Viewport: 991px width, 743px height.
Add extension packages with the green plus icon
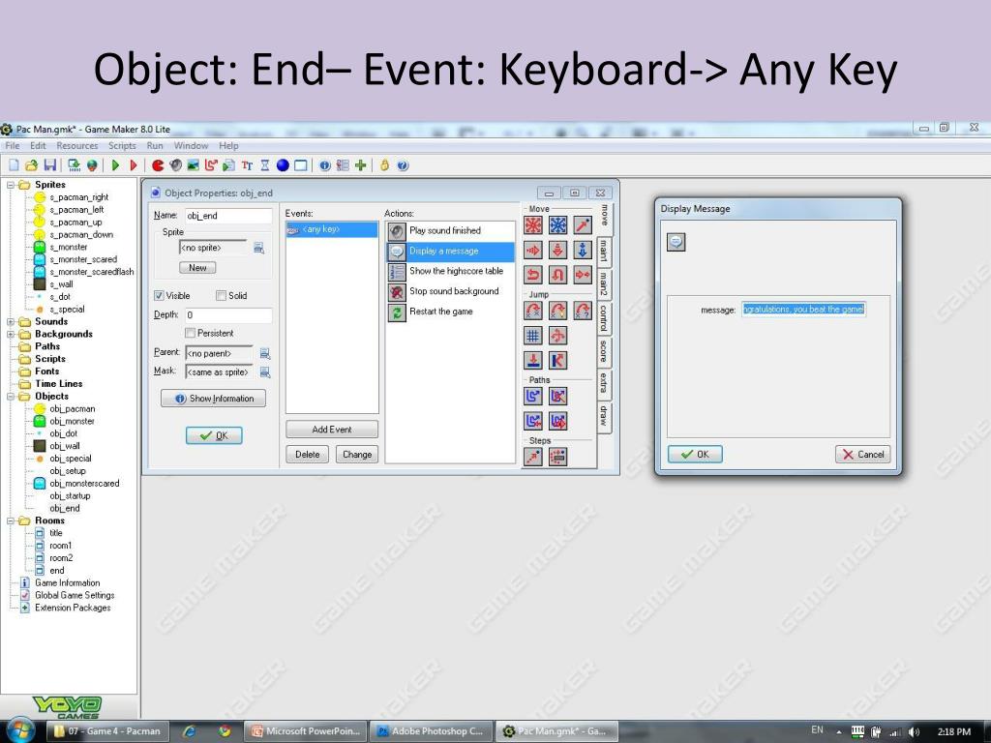tap(361, 165)
